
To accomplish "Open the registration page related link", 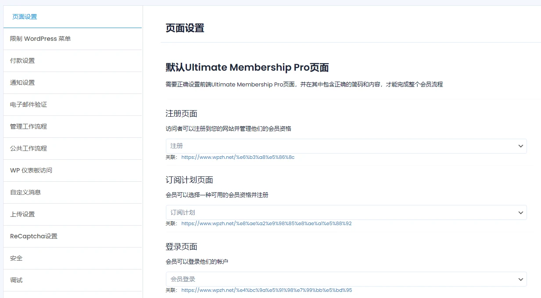I will coord(237,156).
